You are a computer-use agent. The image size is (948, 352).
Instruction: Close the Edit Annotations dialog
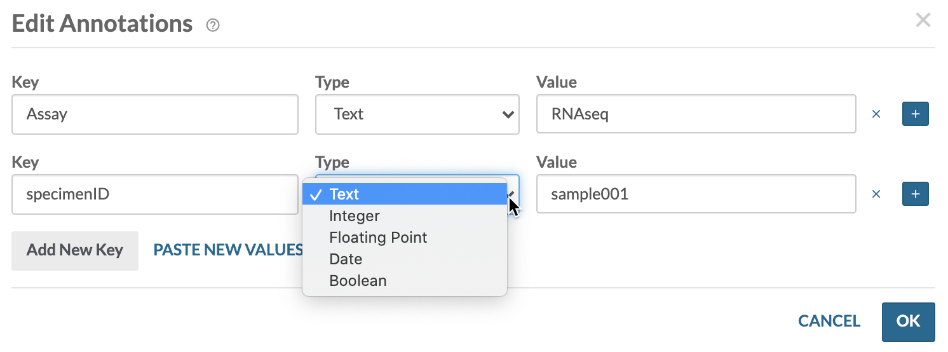coord(923,20)
